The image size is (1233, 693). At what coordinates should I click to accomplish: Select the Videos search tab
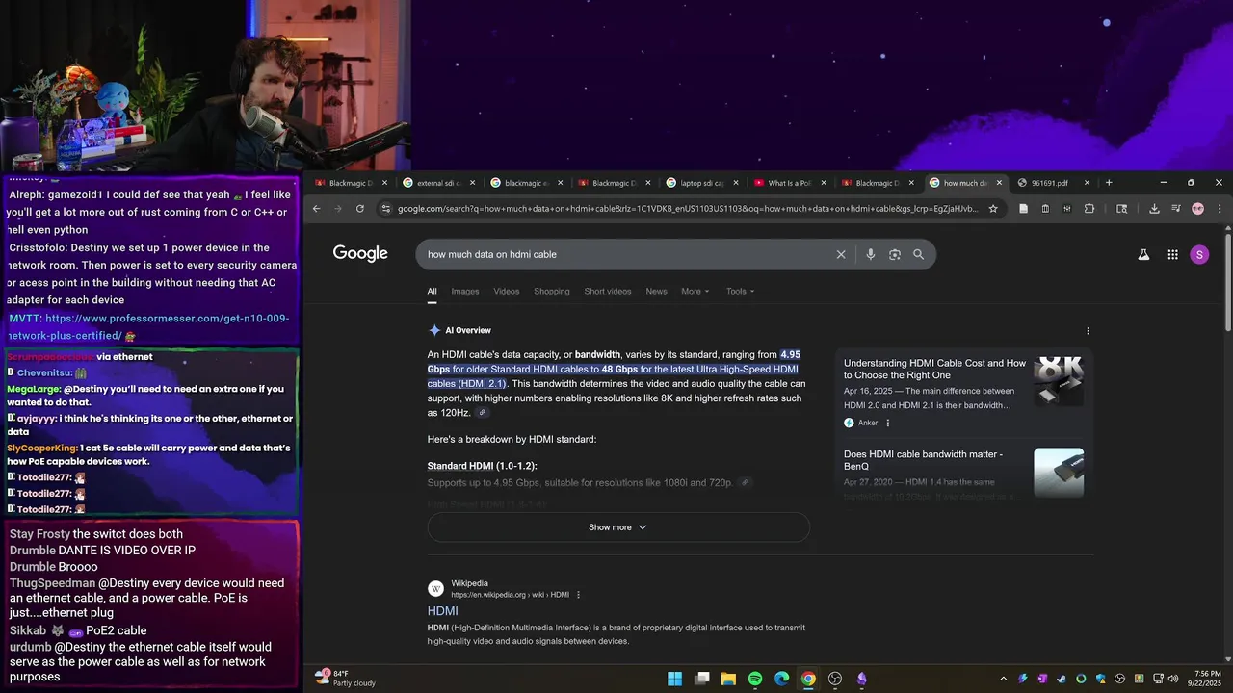(x=507, y=291)
